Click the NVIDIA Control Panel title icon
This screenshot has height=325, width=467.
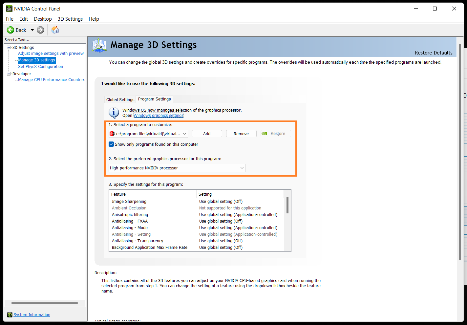9,9
